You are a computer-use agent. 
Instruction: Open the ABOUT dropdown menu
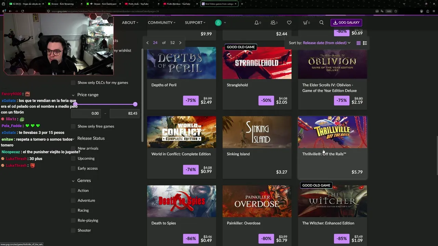130,23
